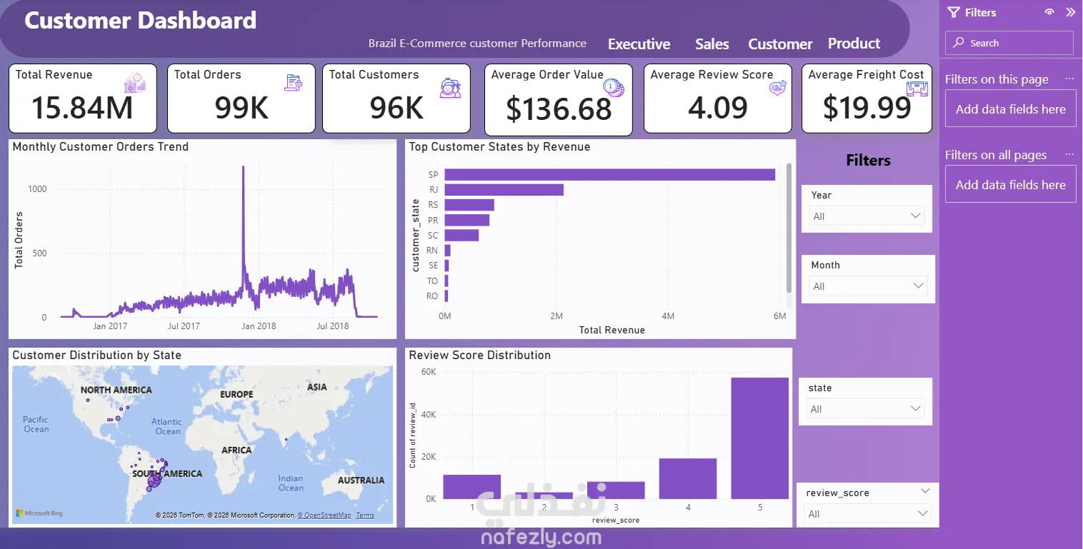Go to the Customer page
The image size is (1083, 549).
780,44
